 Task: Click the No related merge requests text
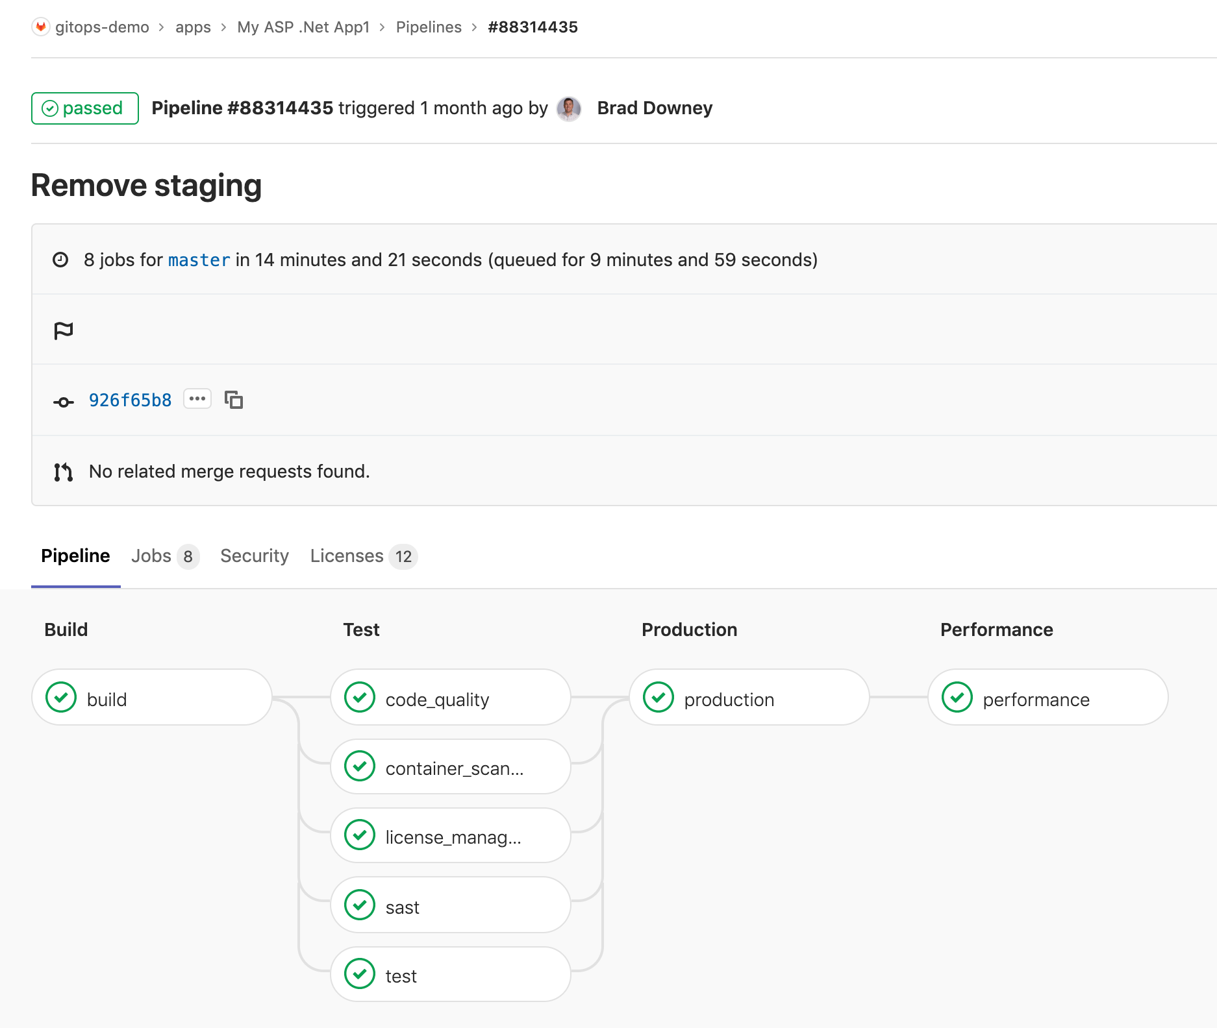229,471
